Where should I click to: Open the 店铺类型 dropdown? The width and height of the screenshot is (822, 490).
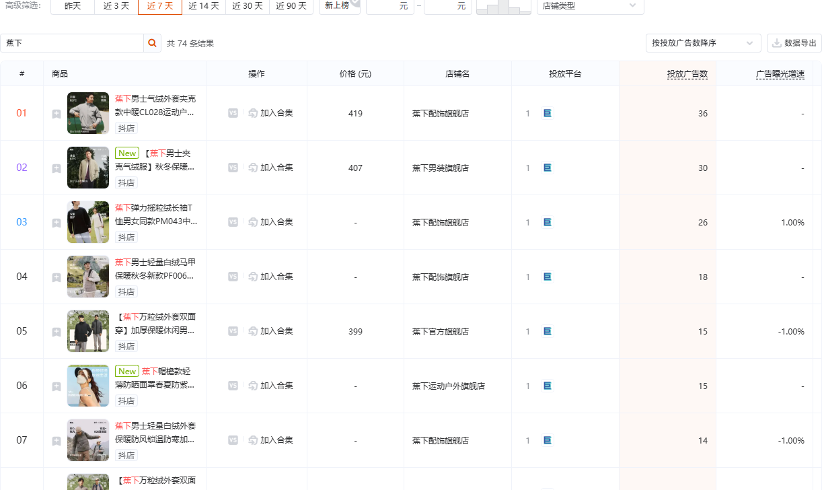click(x=590, y=5)
